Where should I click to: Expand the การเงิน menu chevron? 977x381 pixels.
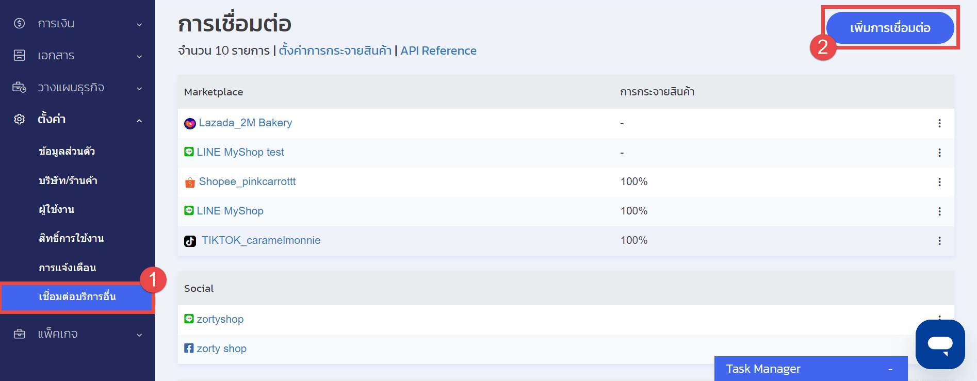click(139, 24)
